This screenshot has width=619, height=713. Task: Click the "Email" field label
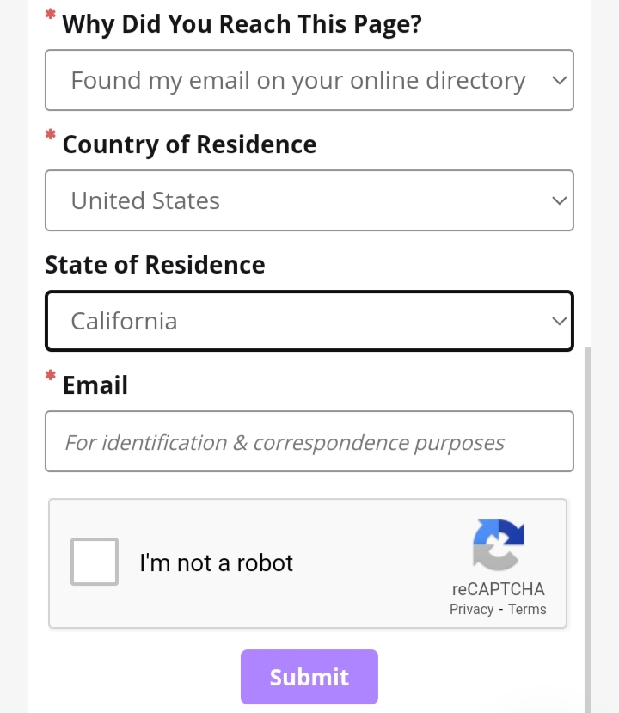click(95, 385)
